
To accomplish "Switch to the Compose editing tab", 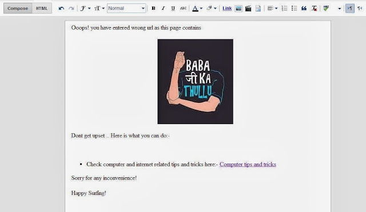I will 18,9.
